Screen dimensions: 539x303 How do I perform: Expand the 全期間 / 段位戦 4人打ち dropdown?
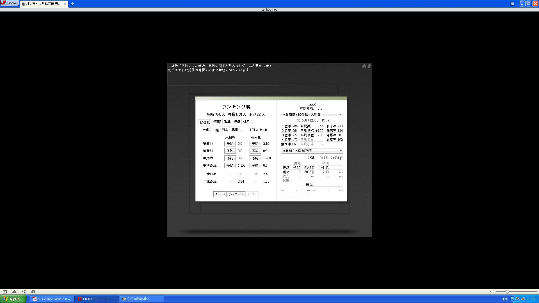312,114
